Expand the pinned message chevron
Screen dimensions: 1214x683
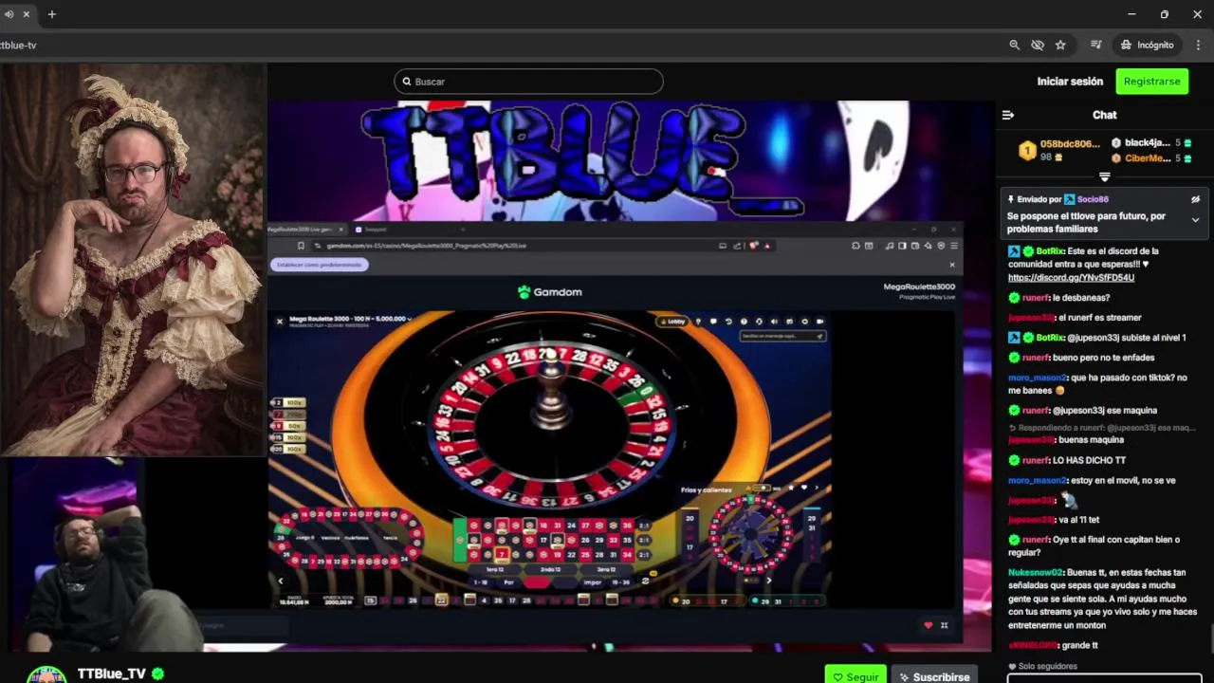pos(1195,220)
